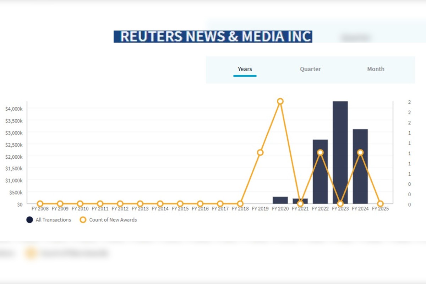
Task: Select the FY 2022 transactions bar
Action: [320, 172]
